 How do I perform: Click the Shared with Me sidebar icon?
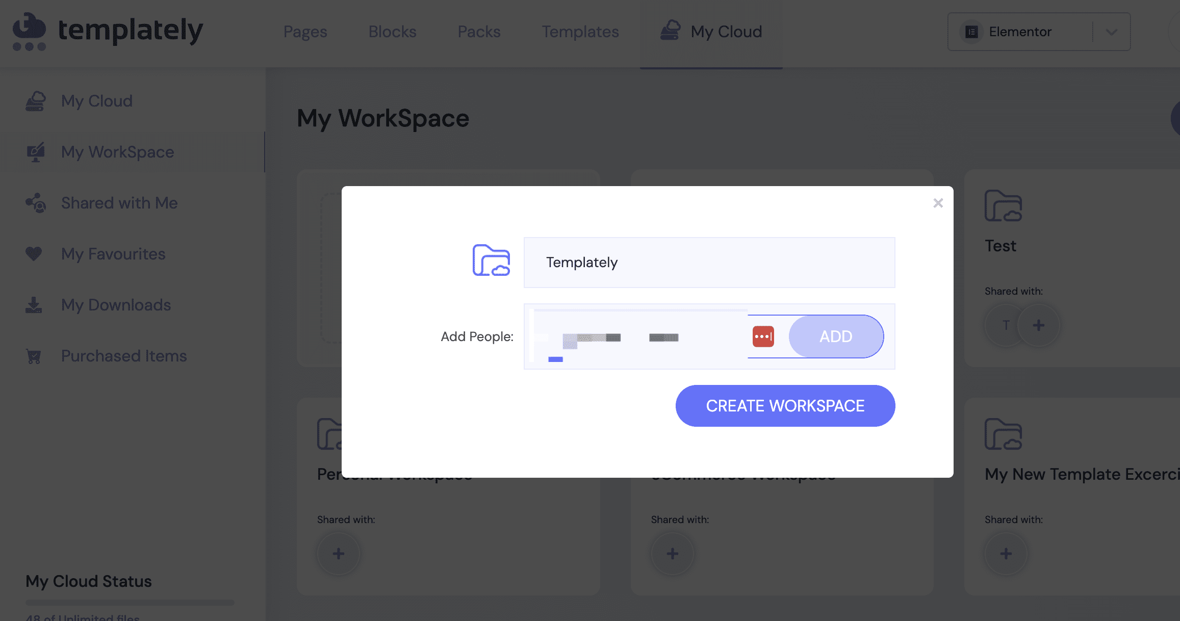coord(37,203)
